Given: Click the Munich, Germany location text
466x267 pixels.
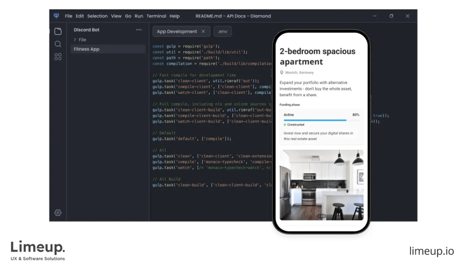Looking at the screenshot, I should (x=299, y=72).
